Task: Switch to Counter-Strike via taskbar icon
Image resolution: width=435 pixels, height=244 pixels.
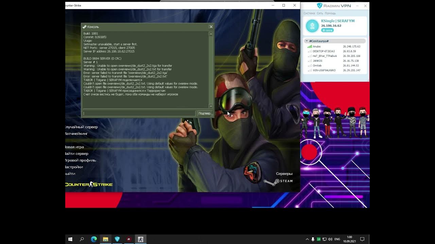Action: coord(141,239)
